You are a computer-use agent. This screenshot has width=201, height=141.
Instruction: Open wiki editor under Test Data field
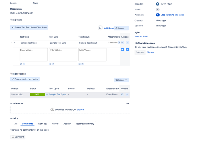pyautogui.click(x=50, y=64)
